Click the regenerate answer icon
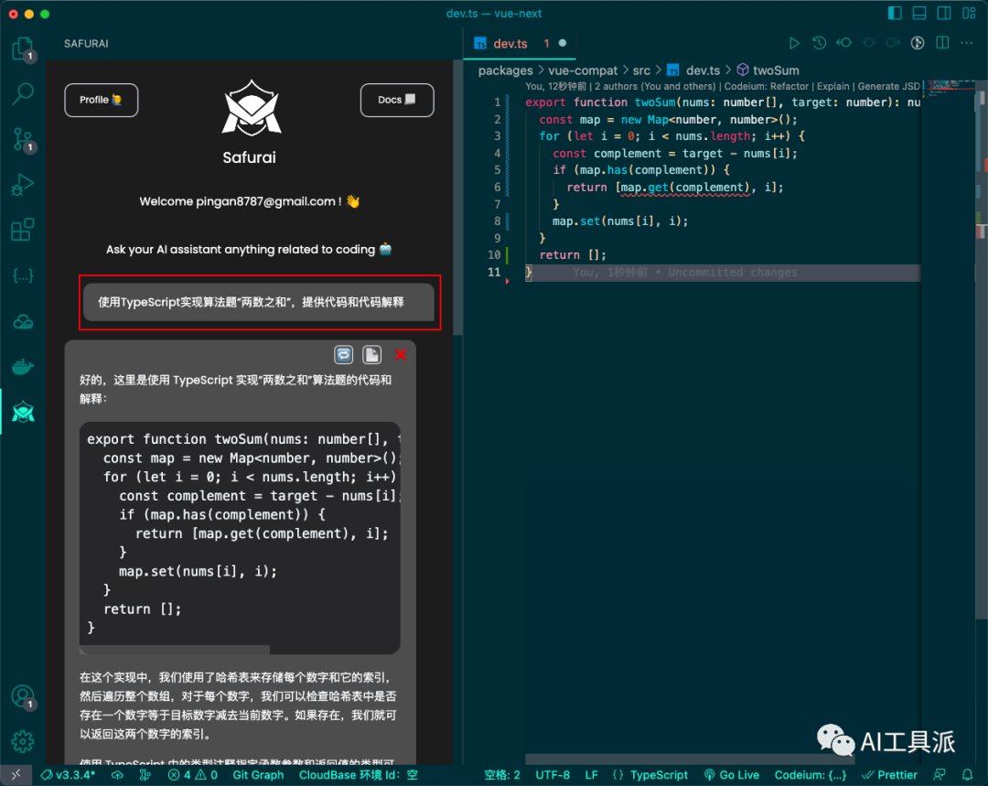988x786 pixels. [343, 355]
